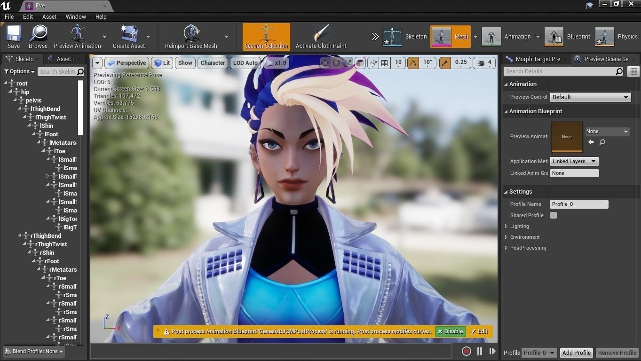Open the Preview Controller Default dropdown

pos(590,97)
